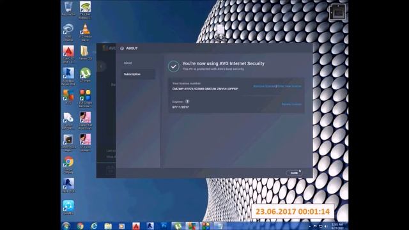Image resolution: width=409 pixels, height=230 pixels.
Task: Open the Action Center flag in the tray
Action: 315,226
